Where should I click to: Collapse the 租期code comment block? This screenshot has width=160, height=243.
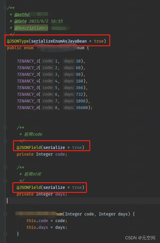[5, 128]
